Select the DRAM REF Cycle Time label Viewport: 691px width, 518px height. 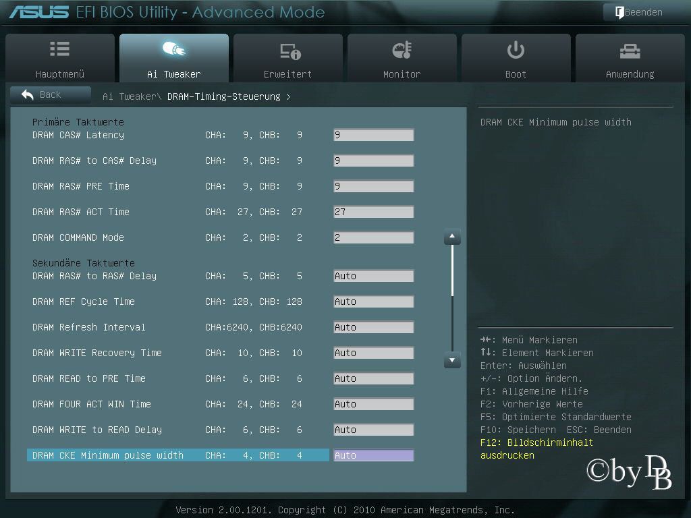83,301
